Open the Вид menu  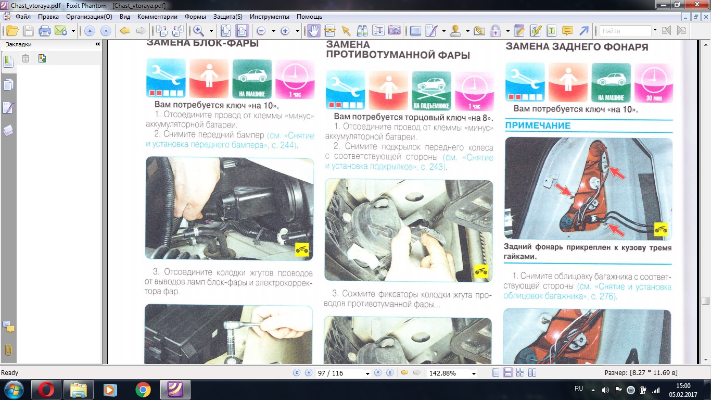point(125,16)
